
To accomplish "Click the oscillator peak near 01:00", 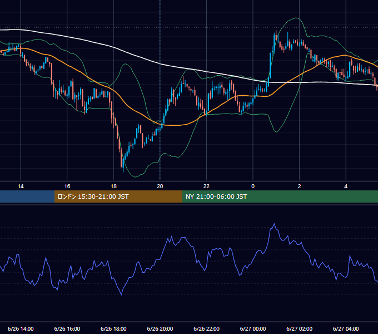I will coord(274,224).
